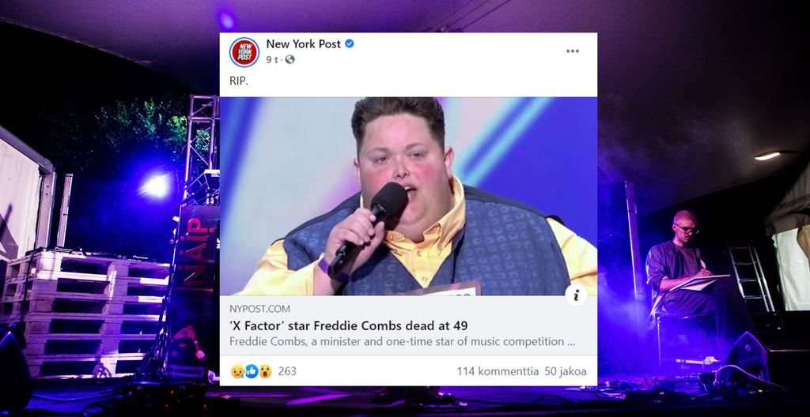Click the blue thumbs-up reaction icon
Image resolution: width=810 pixels, height=417 pixels.
click(x=252, y=371)
